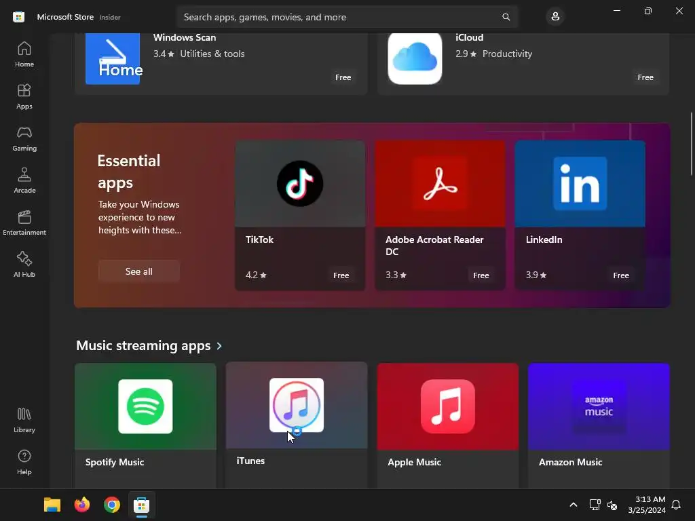Open the Entertainment section

coord(24,223)
